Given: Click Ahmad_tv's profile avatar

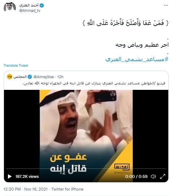Looking at the screenshot, I should (10, 7).
